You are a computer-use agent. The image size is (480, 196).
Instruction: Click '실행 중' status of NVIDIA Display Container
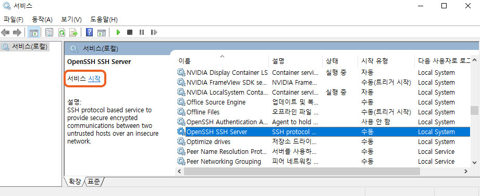tap(336, 72)
